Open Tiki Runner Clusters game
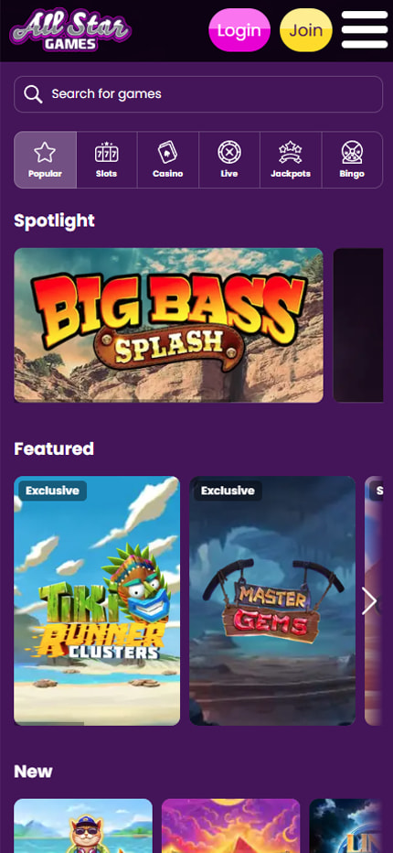Viewport: 393px width, 853px height. click(97, 600)
